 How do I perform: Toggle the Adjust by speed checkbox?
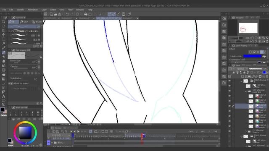(12, 83)
